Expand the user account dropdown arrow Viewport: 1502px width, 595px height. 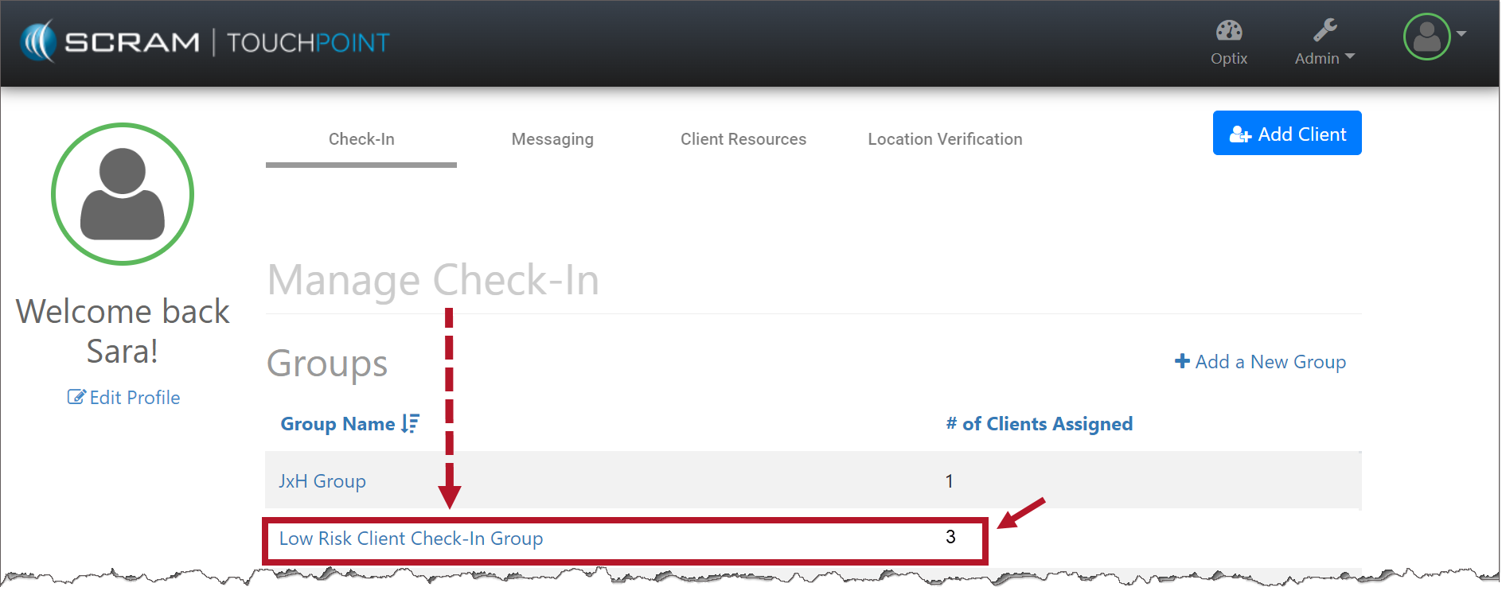tap(1461, 34)
